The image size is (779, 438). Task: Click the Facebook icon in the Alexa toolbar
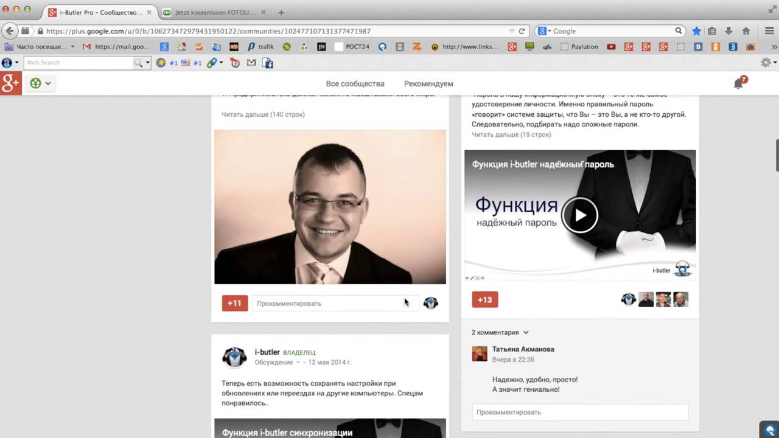268,63
